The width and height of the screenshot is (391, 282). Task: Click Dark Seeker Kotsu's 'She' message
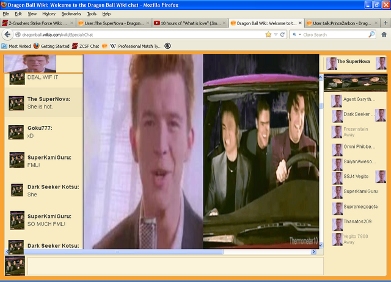tap(32, 195)
